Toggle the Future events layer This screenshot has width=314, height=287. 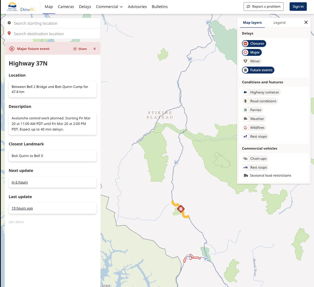258,70
